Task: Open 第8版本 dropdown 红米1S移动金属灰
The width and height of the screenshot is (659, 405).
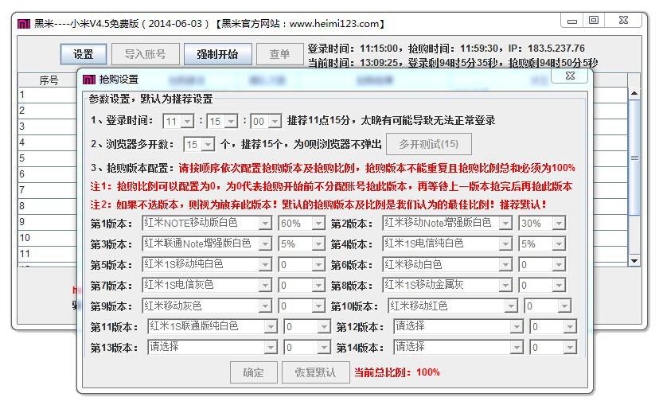Action: tap(447, 286)
